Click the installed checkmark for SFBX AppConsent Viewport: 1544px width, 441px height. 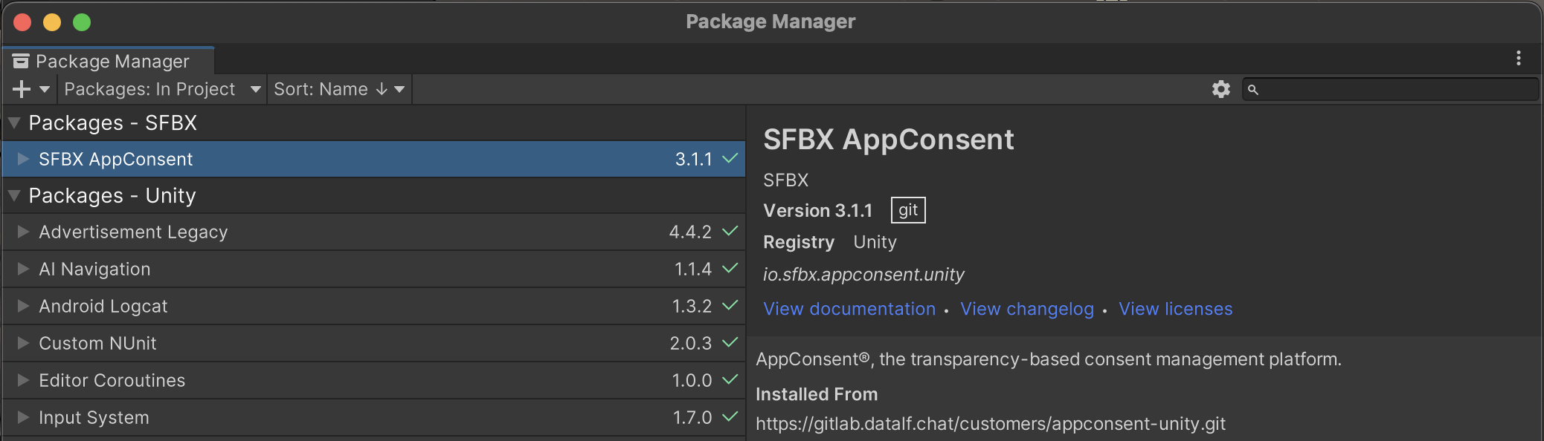click(730, 159)
